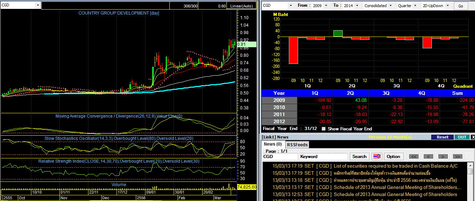Open news 'List of securities required to be traded'
475x201 pixels.
click(x=395, y=166)
